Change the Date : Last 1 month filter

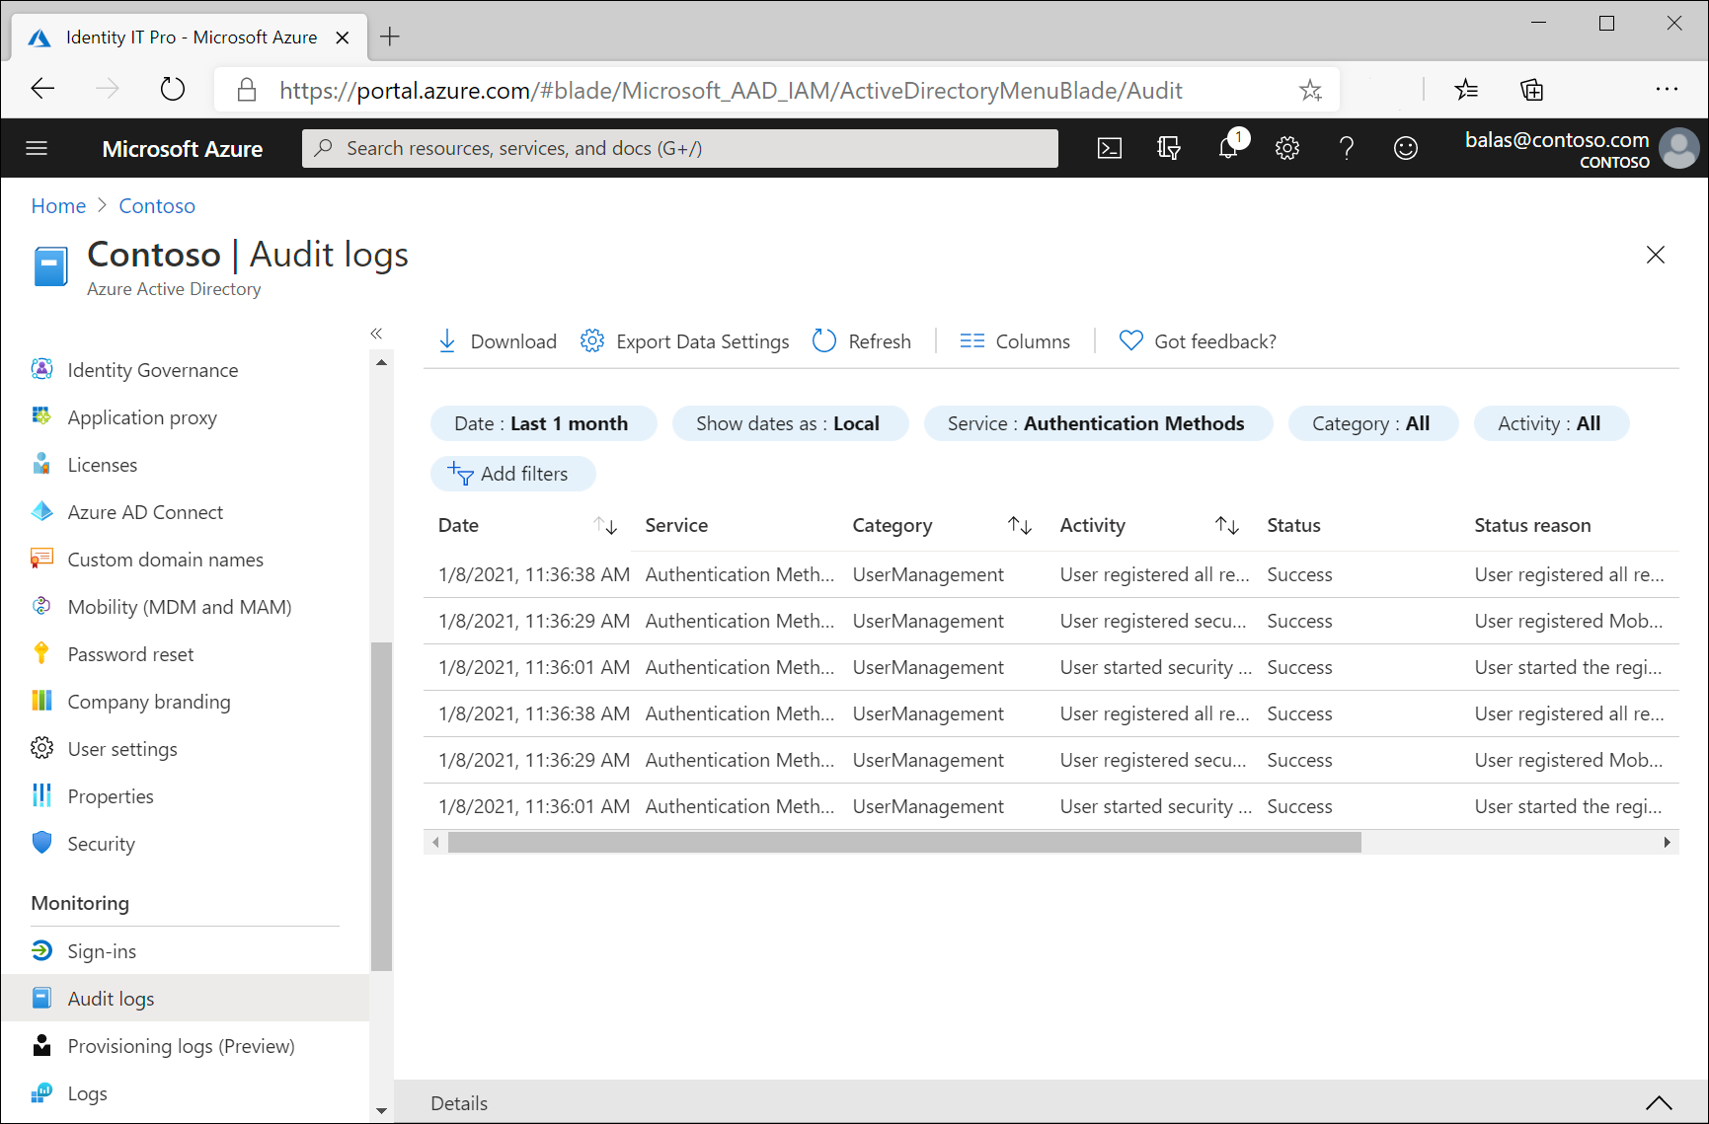coord(543,423)
